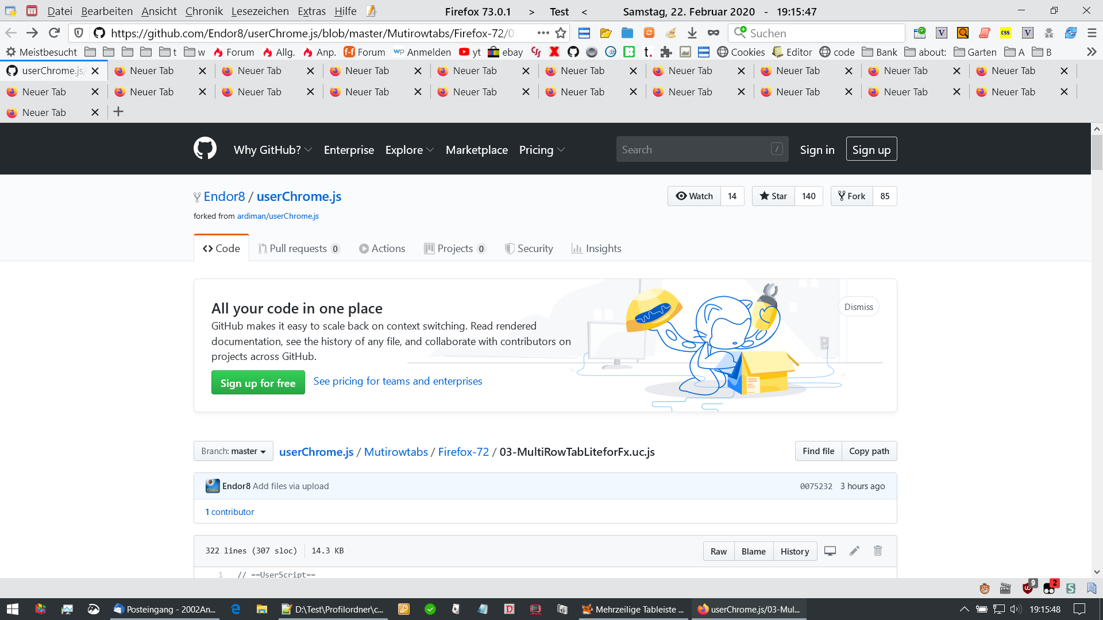Star the userChrome.js repository
Image resolution: width=1103 pixels, height=620 pixels.
(x=773, y=196)
